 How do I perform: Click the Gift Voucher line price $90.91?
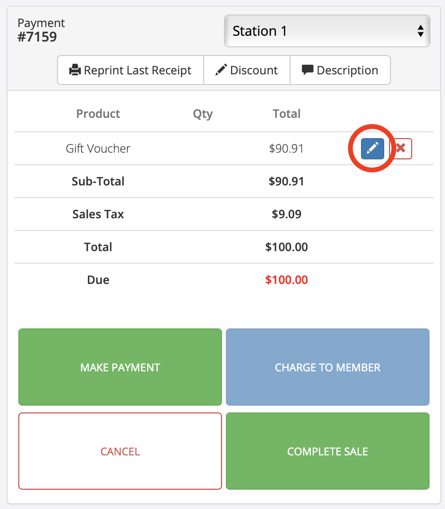[287, 148]
